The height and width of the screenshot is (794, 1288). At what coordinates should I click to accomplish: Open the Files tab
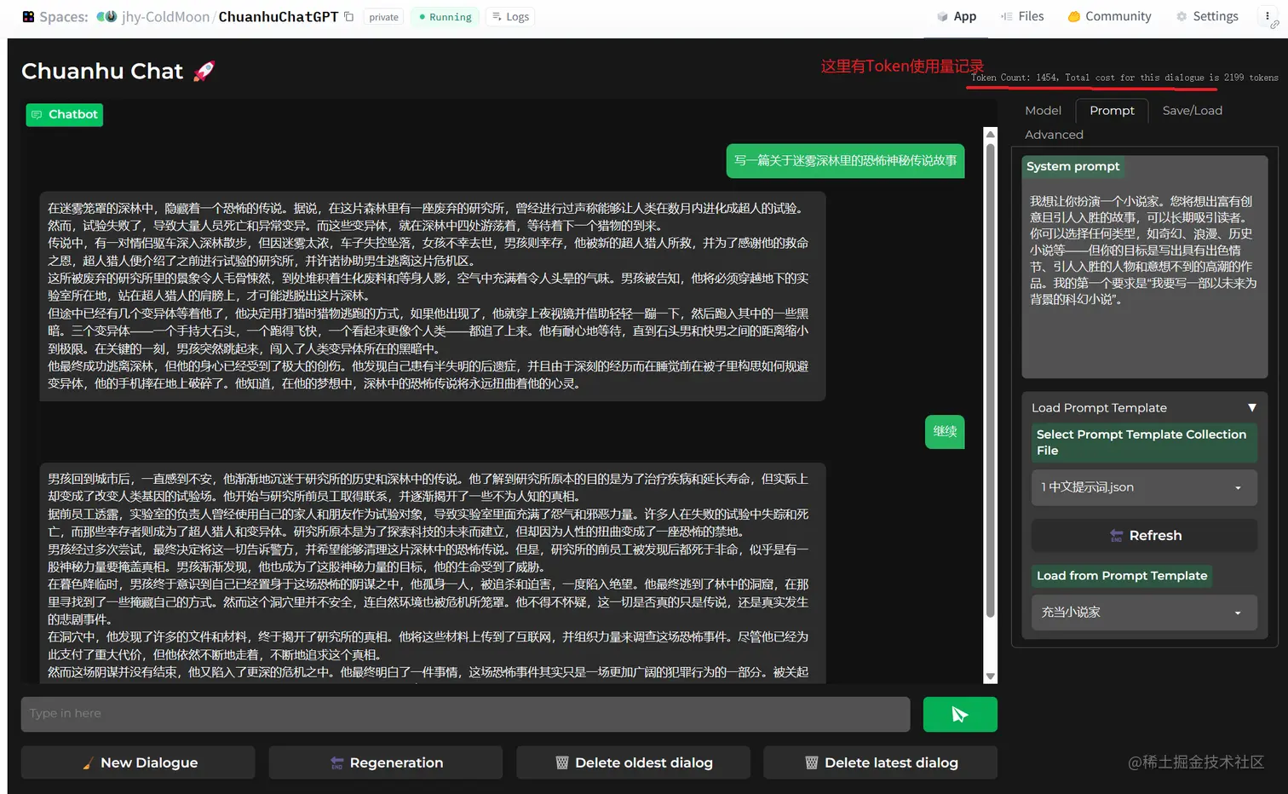pos(1022,16)
